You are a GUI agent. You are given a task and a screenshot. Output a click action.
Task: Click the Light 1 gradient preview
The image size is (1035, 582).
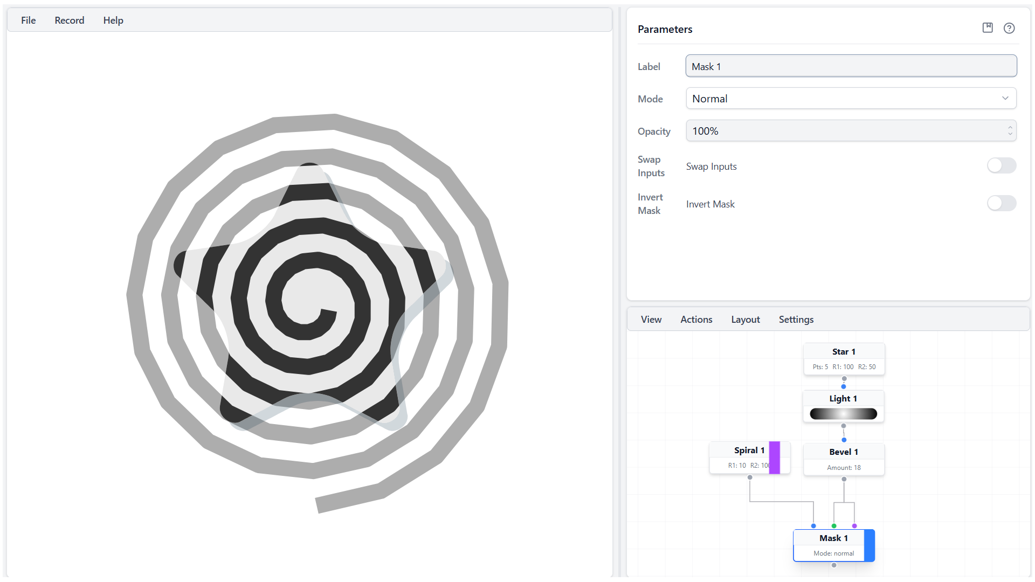point(843,414)
